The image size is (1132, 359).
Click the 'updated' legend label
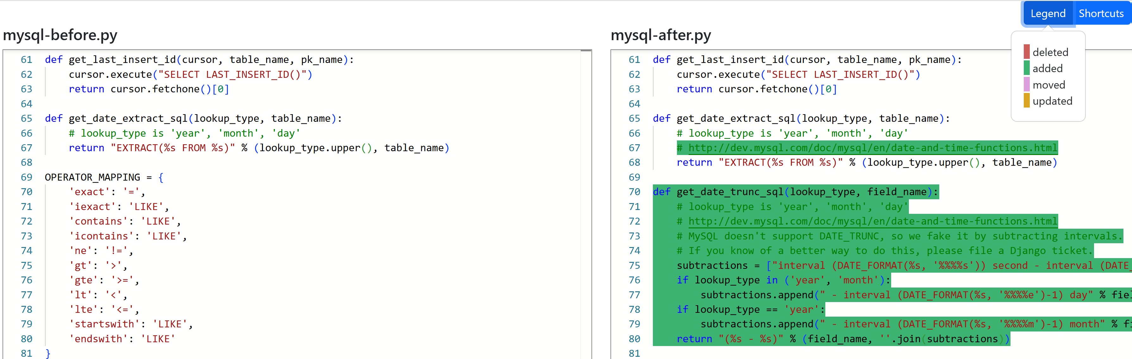coord(1052,101)
